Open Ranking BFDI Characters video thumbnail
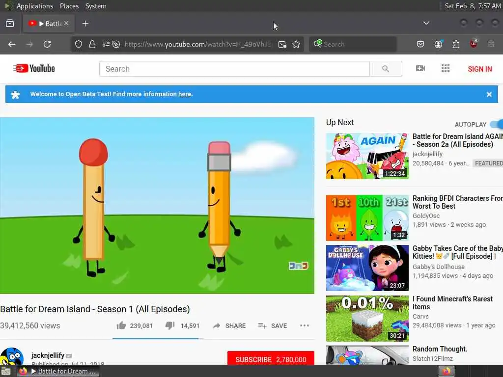Viewport: 503px width, 377px height. (x=367, y=217)
